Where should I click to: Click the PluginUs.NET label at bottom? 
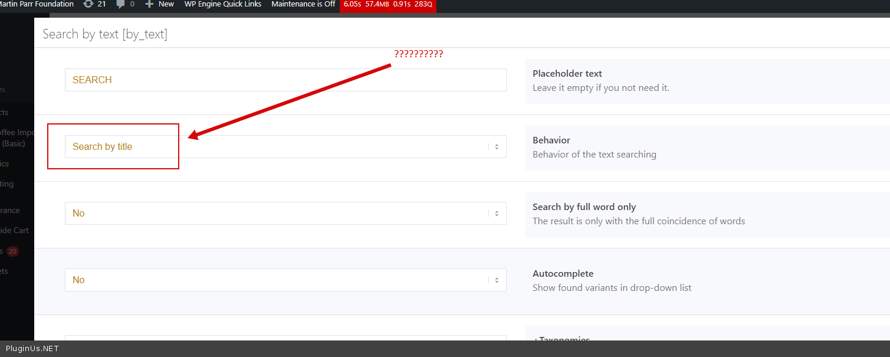tap(32, 349)
